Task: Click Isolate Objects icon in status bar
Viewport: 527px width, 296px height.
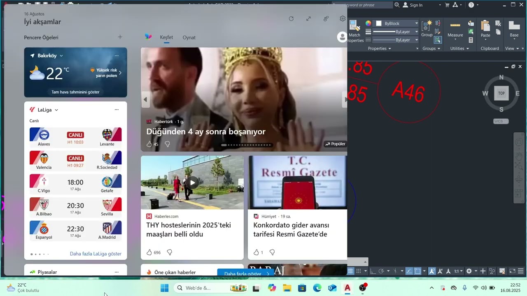Action: click(x=492, y=271)
